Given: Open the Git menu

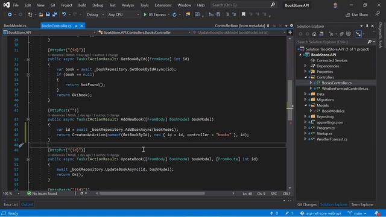Looking at the screenshot, I should click(52, 5).
